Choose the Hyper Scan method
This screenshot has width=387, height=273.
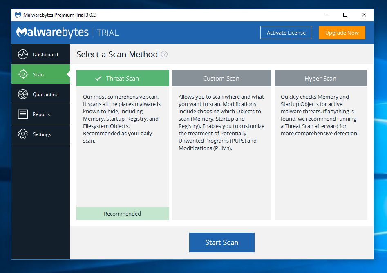[x=321, y=78]
